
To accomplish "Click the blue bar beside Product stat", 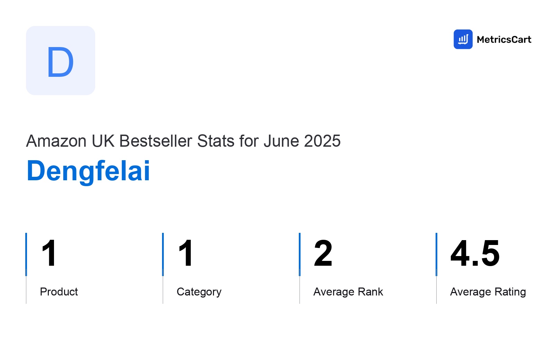I will [26, 254].
